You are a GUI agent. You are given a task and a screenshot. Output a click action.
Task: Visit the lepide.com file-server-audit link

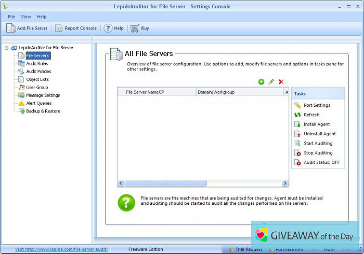coord(61,249)
